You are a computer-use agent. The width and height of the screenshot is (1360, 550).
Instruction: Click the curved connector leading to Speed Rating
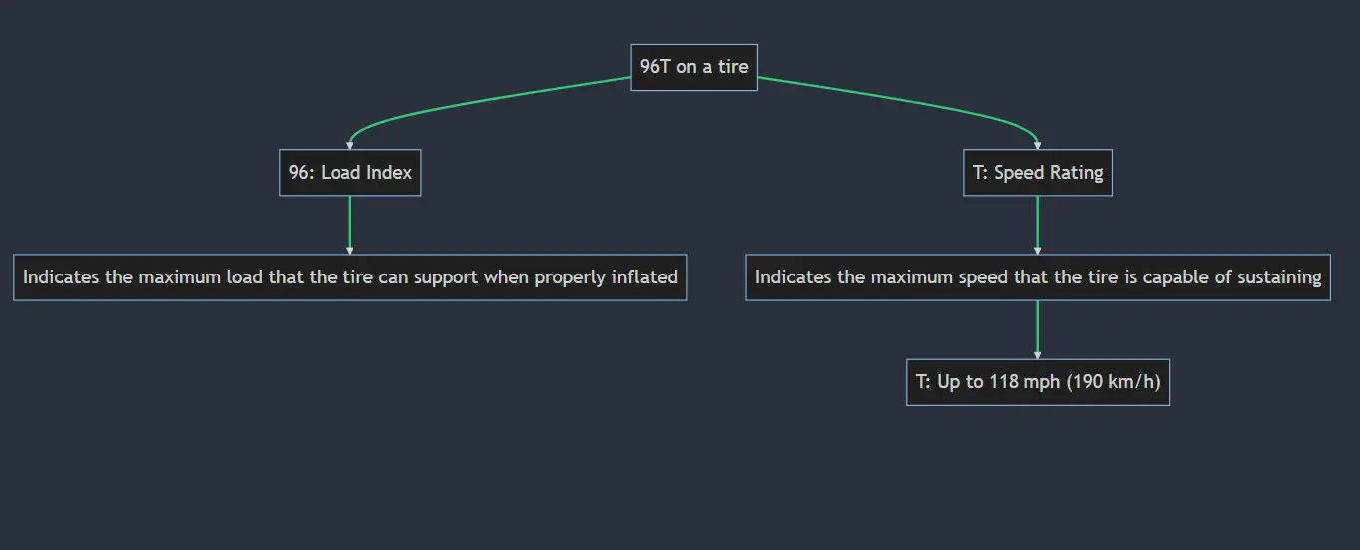coord(899,101)
